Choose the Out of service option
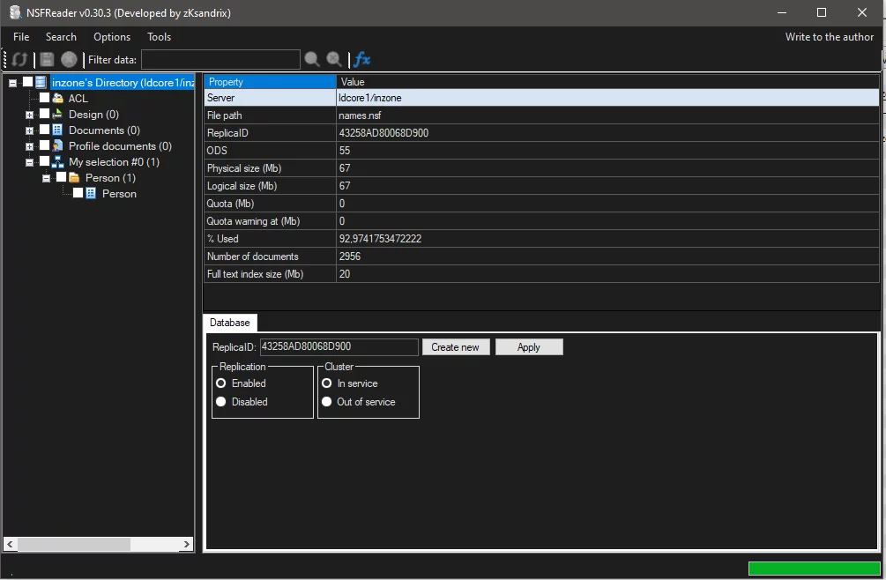The height and width of the screenshot is (580, 886). click(327, 402)
